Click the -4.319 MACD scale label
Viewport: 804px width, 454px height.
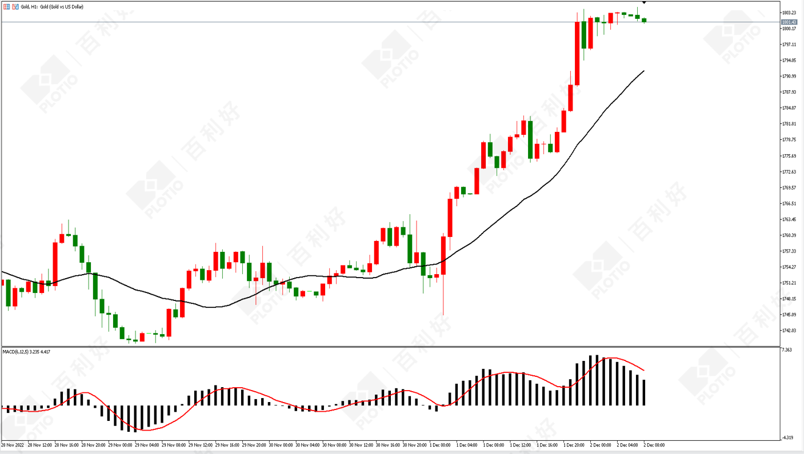pyautogui.click(x=787, y=438)
